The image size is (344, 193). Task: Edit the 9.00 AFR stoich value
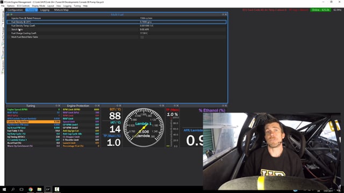144,29
